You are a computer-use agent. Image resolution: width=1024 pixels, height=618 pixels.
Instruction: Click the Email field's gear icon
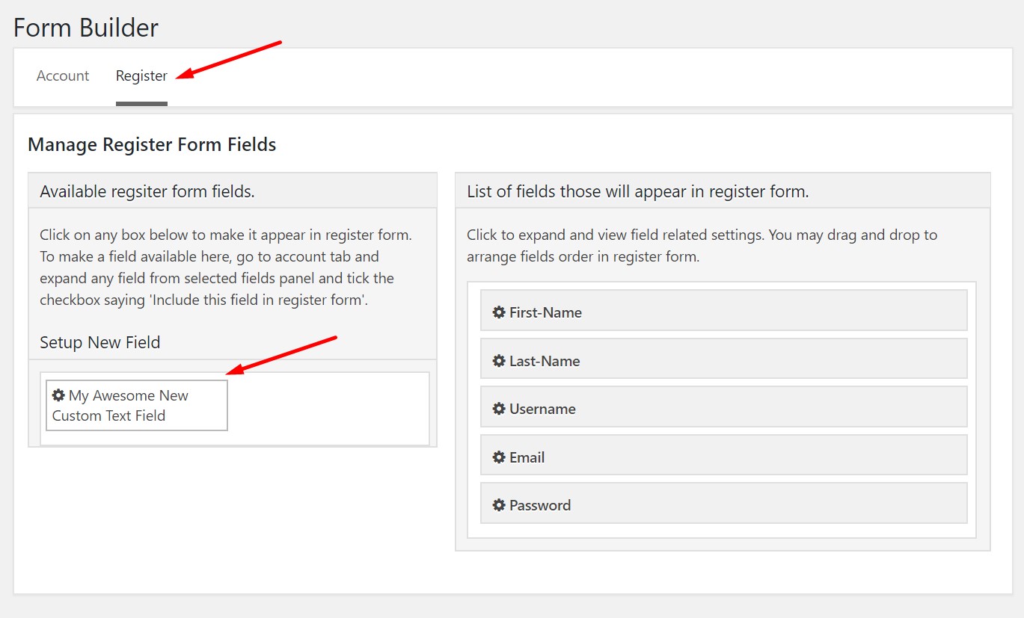point(499,457)
